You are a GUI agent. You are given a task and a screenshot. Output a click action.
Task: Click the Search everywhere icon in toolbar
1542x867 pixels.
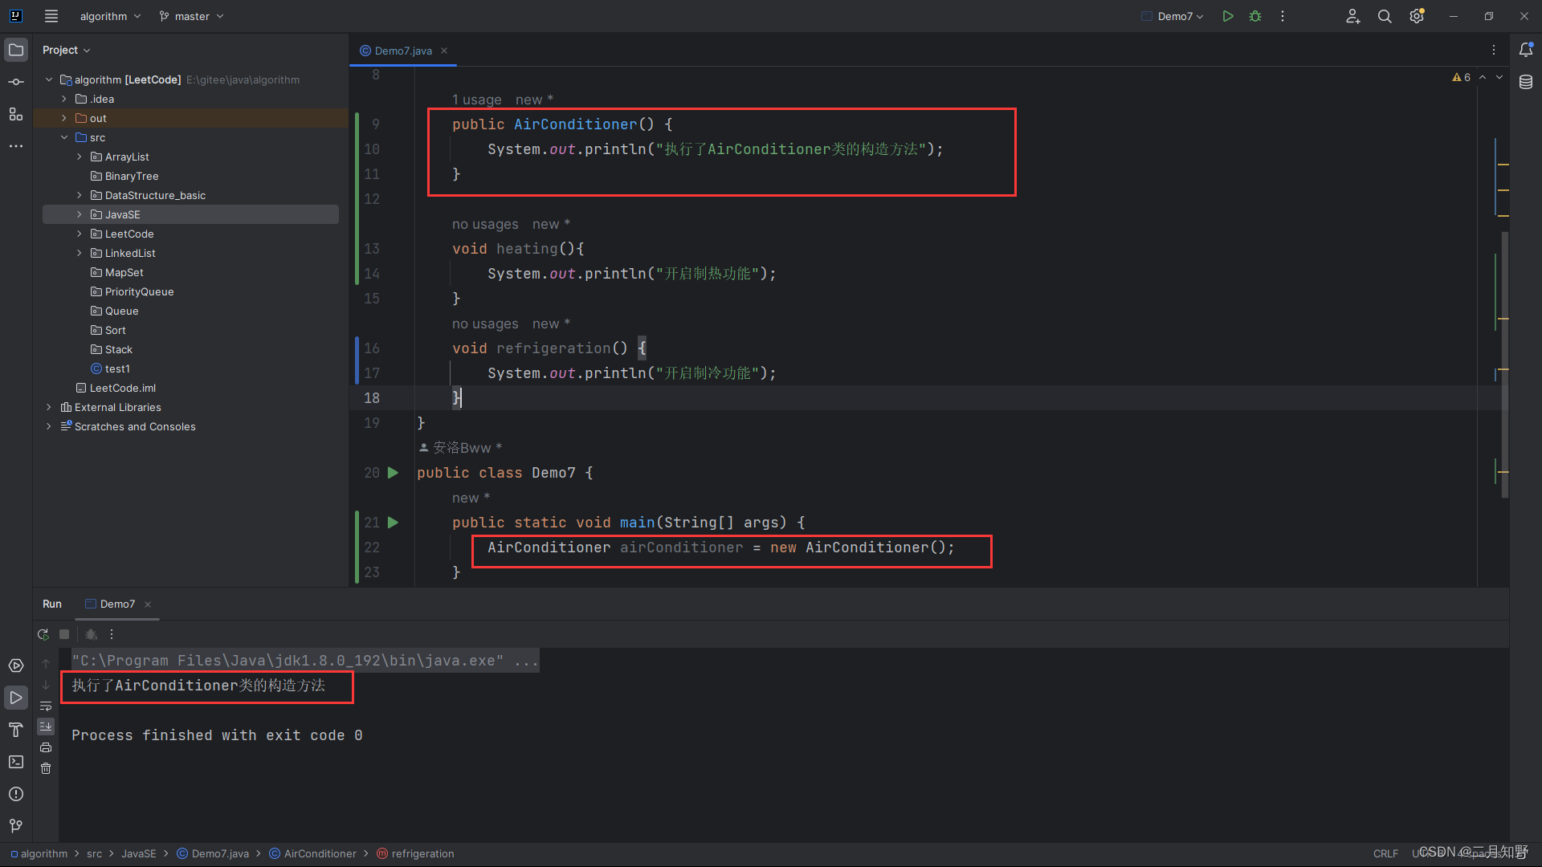(1385, 16)
